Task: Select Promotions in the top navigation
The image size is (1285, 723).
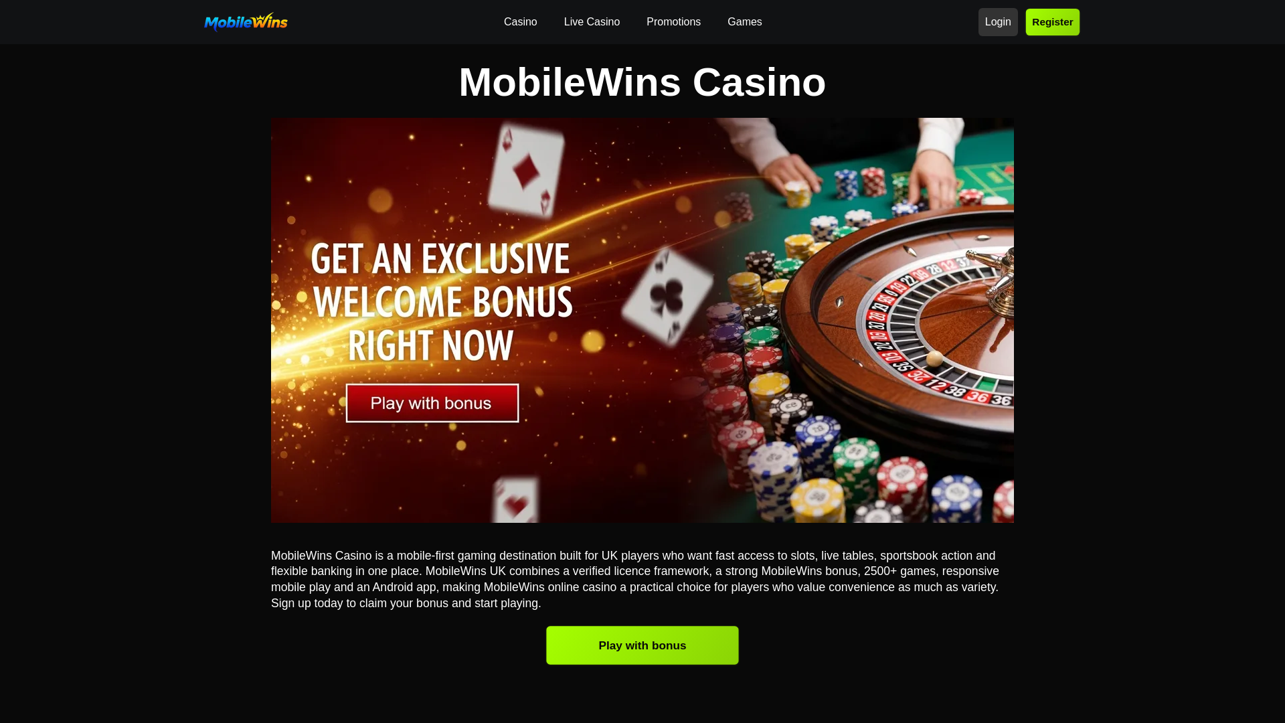Action: (673, 22)
